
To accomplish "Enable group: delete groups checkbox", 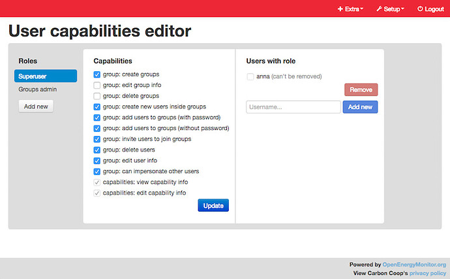I will coord(97,96).
